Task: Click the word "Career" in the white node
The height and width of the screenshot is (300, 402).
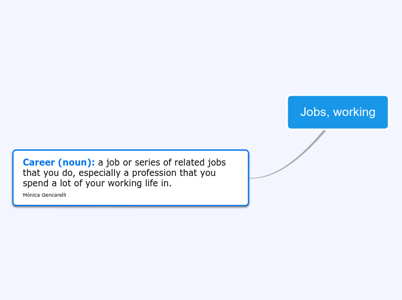Action: coord(39,163)
